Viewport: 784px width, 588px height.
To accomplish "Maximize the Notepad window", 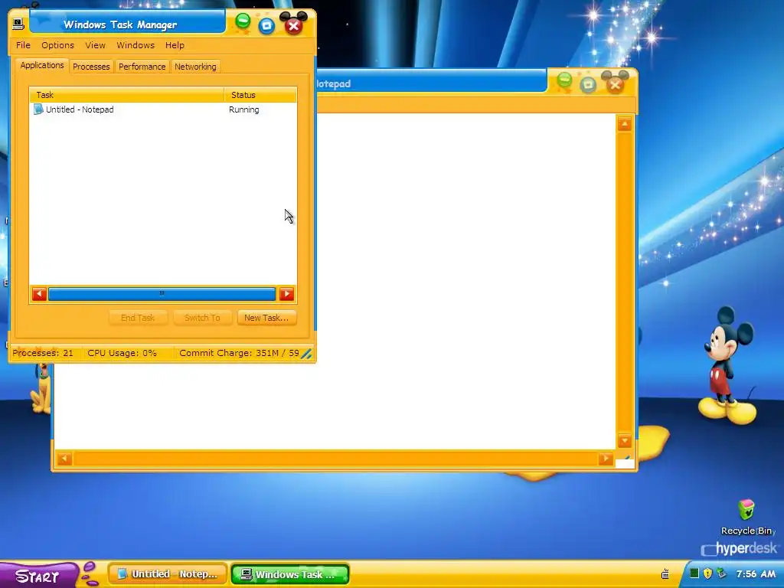I will pyautogui.click(x=589, y=84).
